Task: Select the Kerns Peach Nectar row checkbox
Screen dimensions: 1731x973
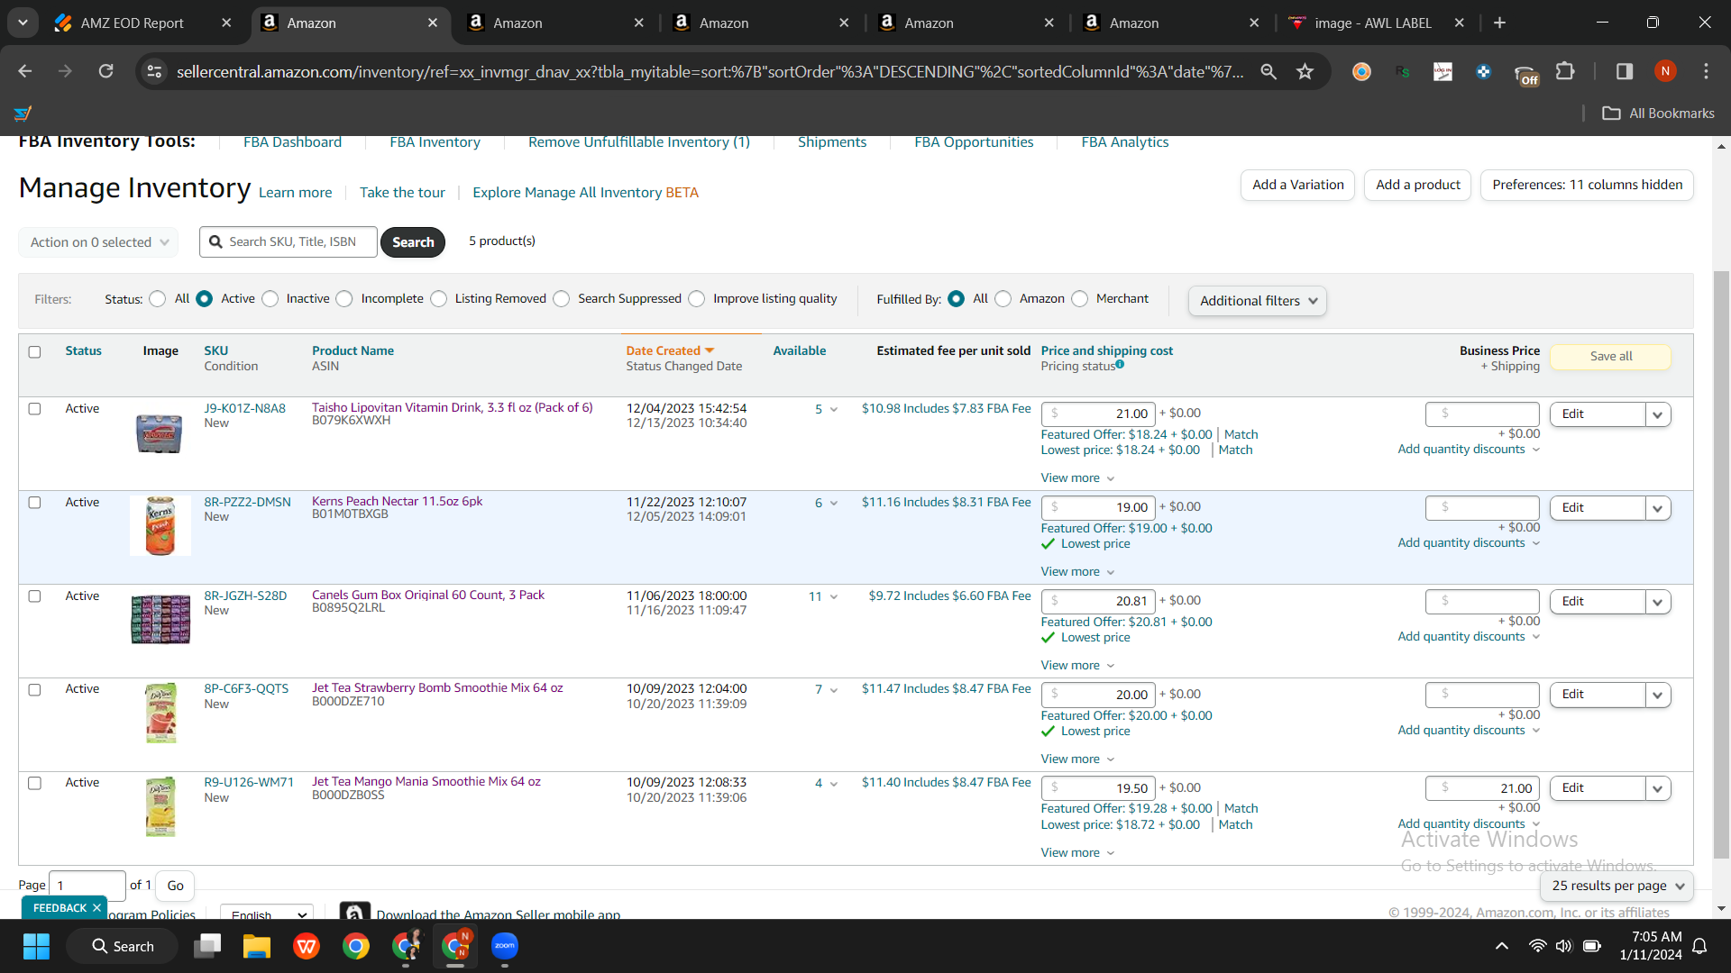Action: (34, 502)
